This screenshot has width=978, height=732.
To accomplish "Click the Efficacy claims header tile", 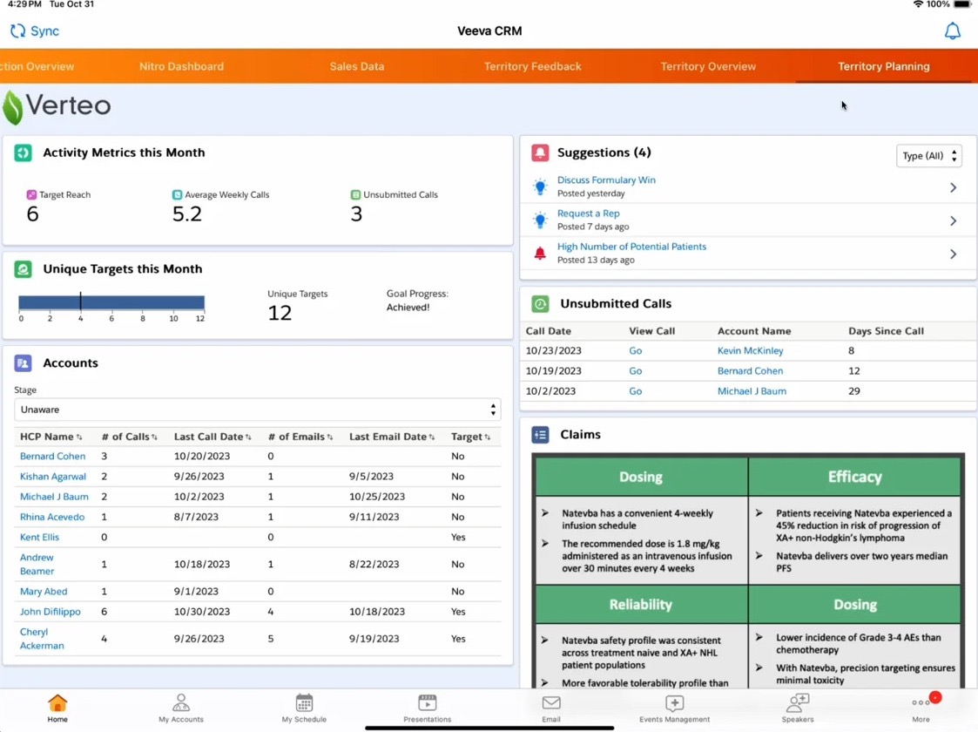I will tap(855, 477).
